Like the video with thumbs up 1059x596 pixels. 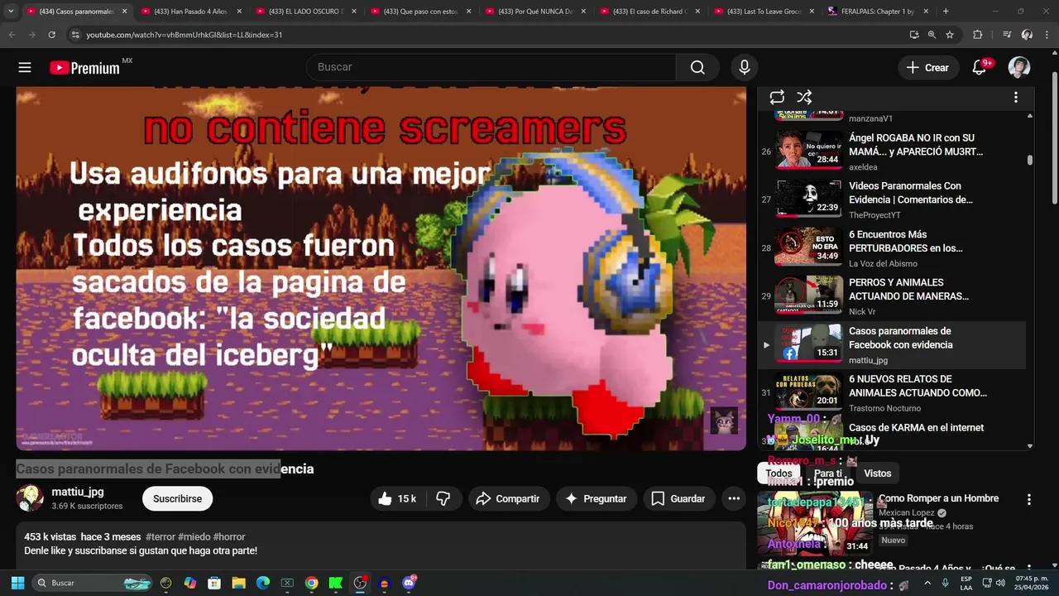pyautogui.click(x=398, y=498)
